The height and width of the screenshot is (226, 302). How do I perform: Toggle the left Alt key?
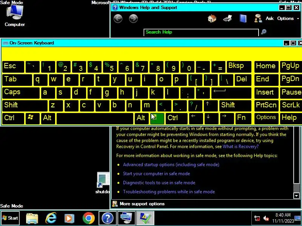coord(48,118)
